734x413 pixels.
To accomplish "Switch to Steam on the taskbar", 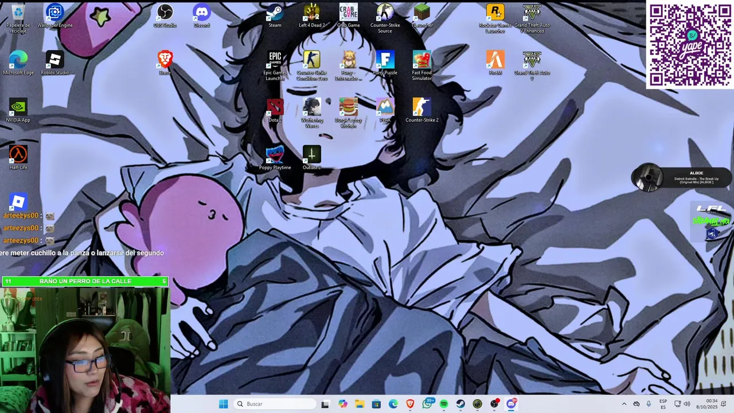I will 460,404.
